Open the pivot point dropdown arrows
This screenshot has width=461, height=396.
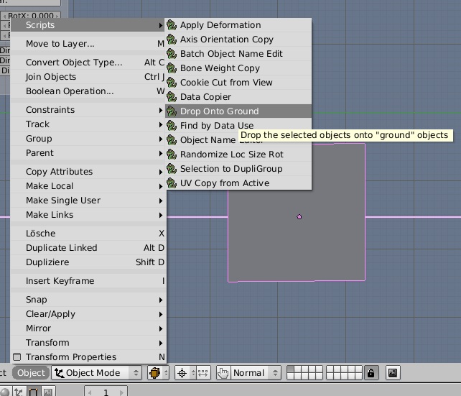193,373
